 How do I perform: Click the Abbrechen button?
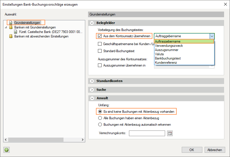[215, 150]
